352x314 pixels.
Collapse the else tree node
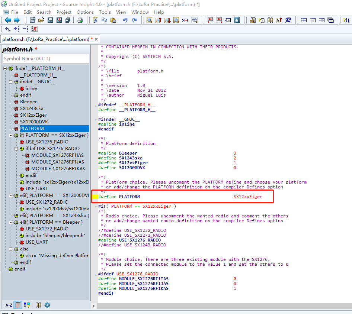click(x=10, y=249)
